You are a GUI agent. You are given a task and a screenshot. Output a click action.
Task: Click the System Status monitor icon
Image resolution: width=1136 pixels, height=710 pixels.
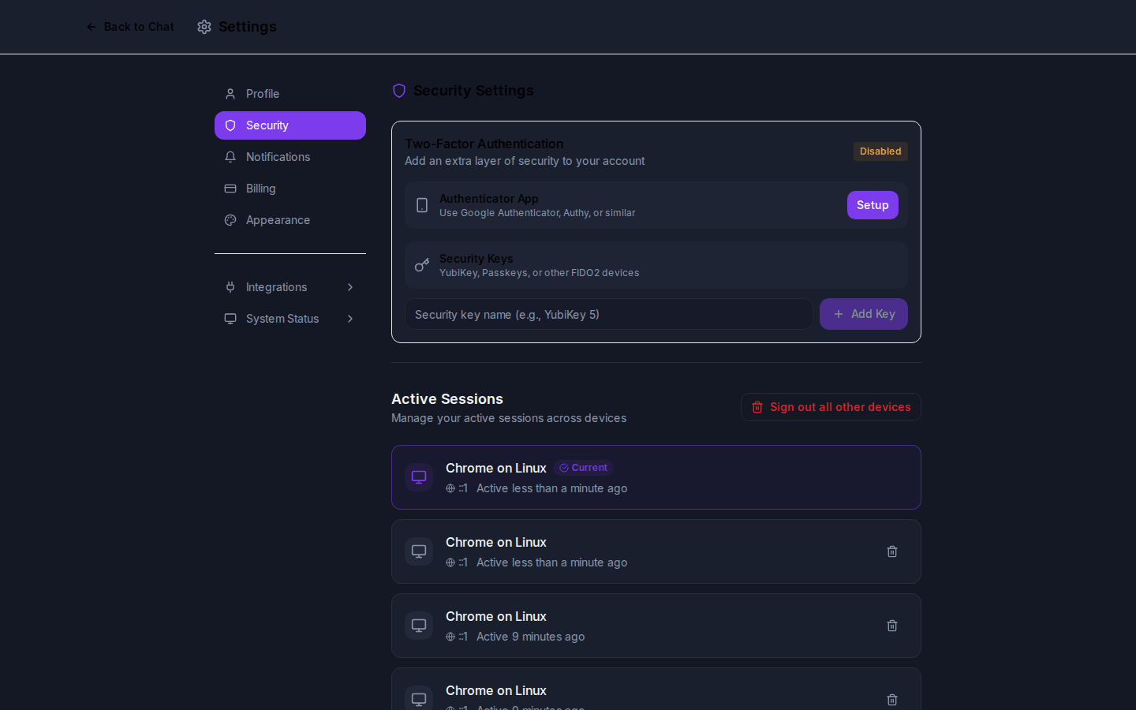tap(230, 319)
